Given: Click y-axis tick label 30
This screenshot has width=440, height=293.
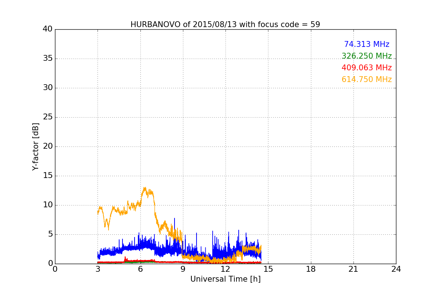Looking at the screenshot, I should point(48,88).
